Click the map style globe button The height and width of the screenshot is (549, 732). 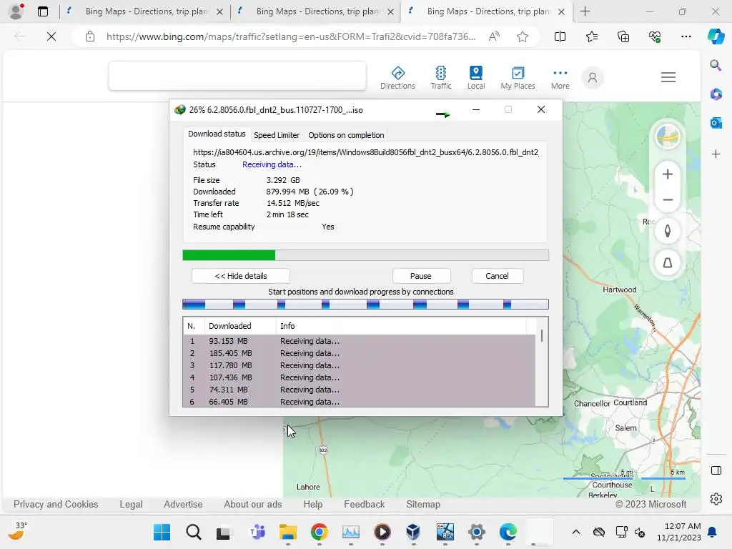[668, 137]
